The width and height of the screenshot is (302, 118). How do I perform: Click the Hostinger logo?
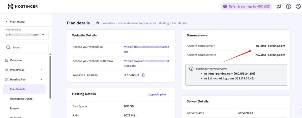point(22,6)
